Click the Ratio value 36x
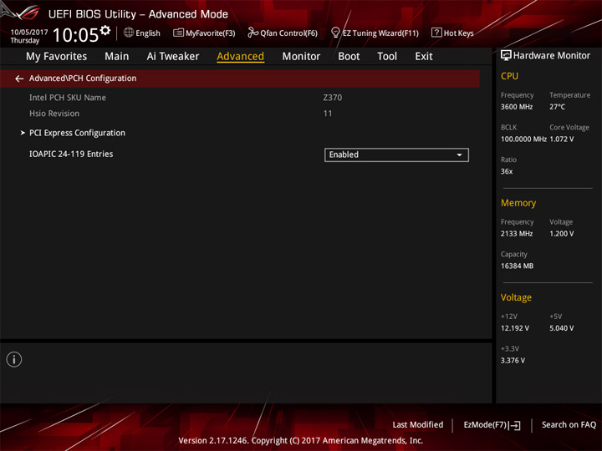 click(507, 171)
